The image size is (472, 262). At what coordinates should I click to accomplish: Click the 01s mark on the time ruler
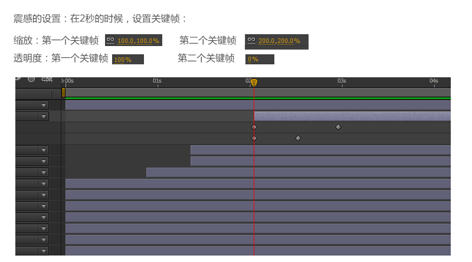[x=157, y=81]
